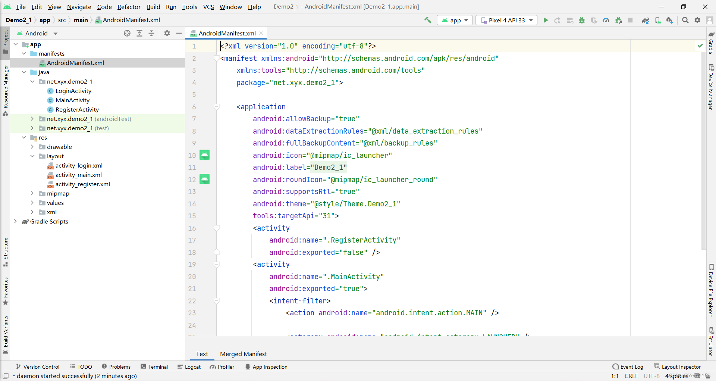The height and width of the screenshot is (381, 716).
Task: Click Sync Project with Gradle Files icon
Action: point(646,20)
